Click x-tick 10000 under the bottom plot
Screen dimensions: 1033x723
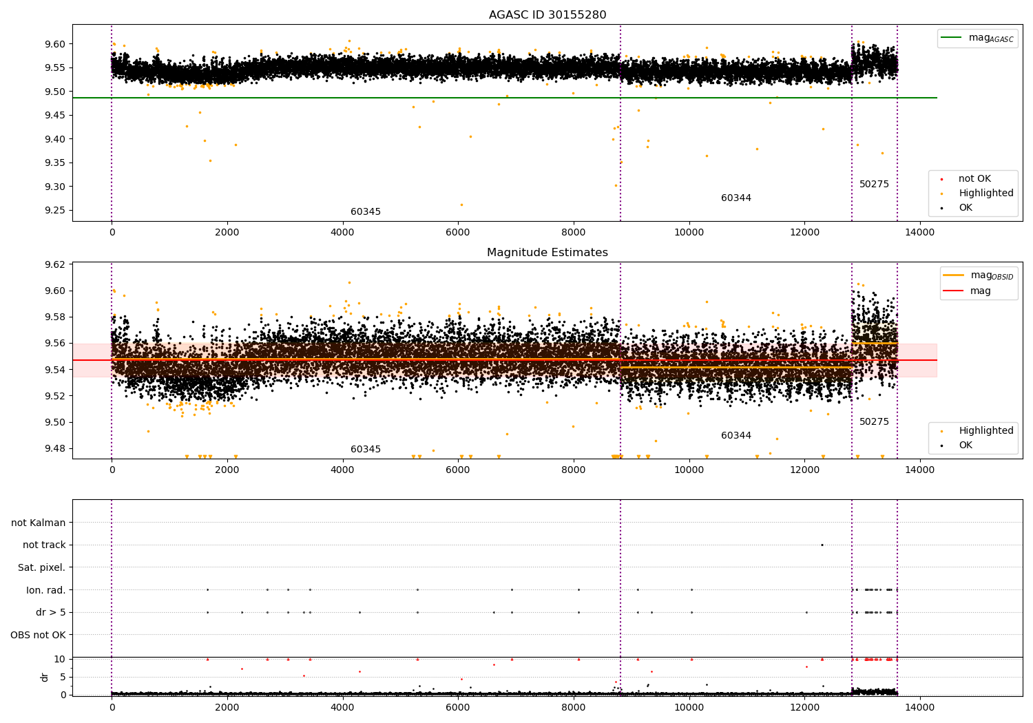689,707
